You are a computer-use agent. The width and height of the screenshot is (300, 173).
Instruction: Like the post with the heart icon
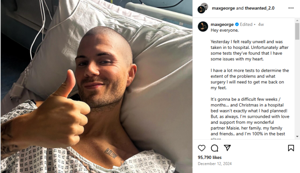pyautogui.click(x=202, y=148)
